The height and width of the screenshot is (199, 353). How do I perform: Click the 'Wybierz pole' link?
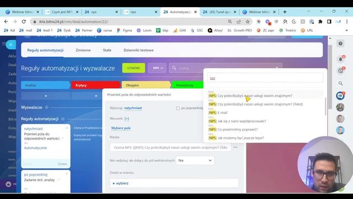click(121, 128)
